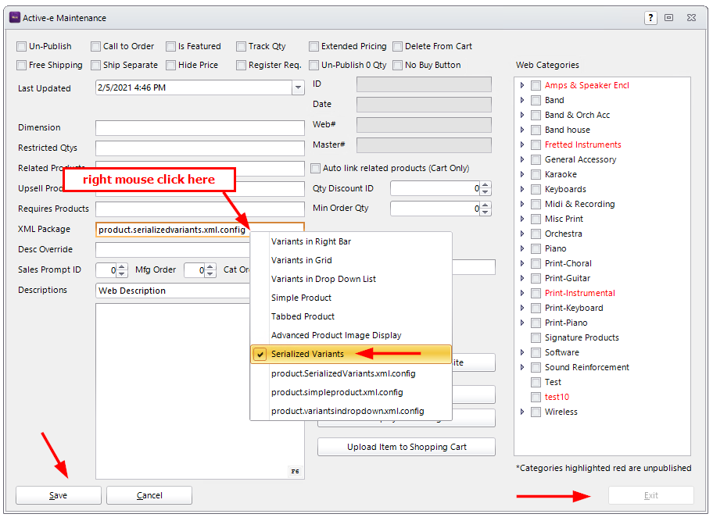
Task: Increase the Sales Prompt ID spinner
Action: [121, 266]
